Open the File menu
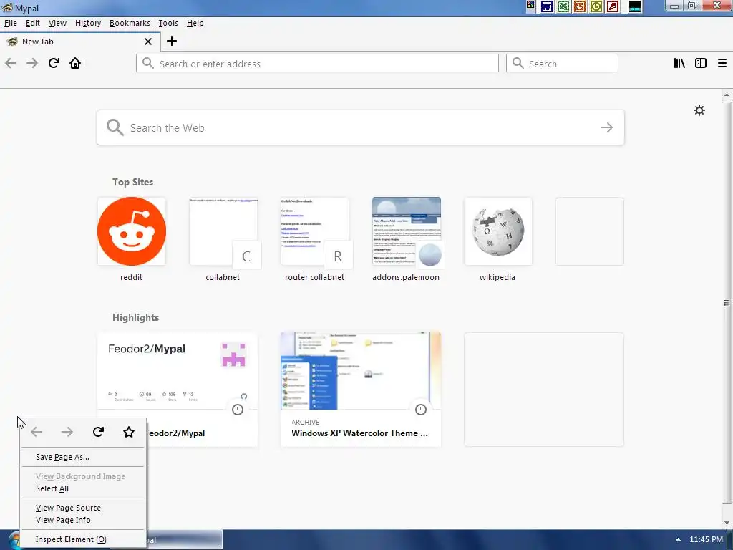733x550 pixels. [x=10, y=23]
